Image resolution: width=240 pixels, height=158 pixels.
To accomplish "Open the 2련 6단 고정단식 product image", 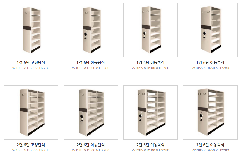I will (31, 112).
